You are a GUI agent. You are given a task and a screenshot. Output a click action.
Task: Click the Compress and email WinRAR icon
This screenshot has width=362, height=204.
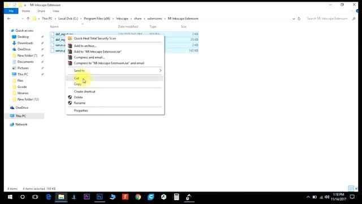coord(70,57)
